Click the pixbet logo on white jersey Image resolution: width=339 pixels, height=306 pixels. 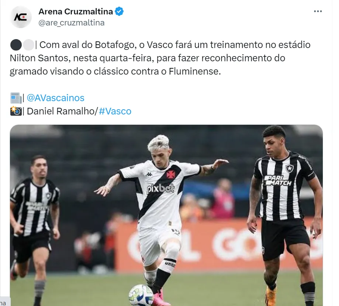160,189
